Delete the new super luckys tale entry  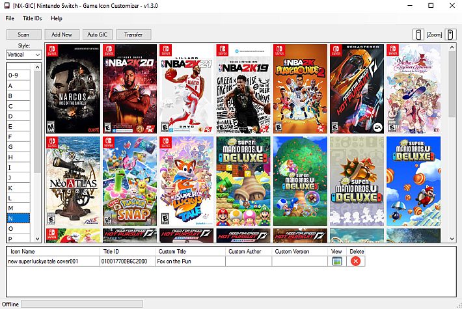[356, 262]
